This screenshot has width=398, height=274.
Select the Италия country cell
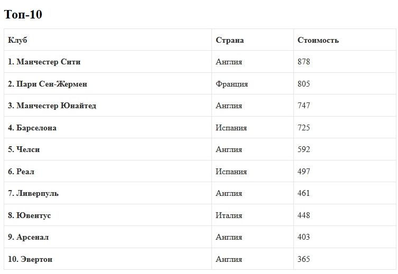(229, 215)
